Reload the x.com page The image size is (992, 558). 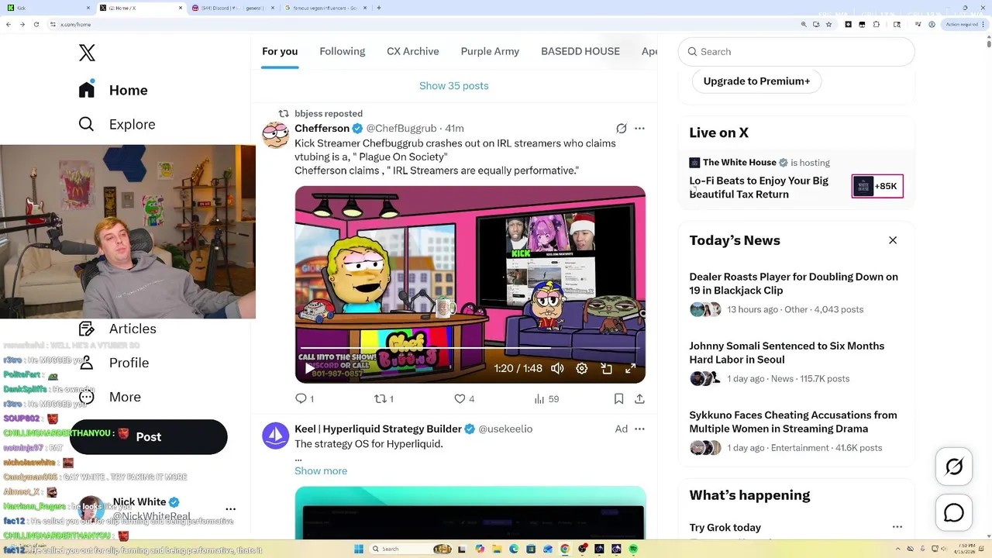pyautogui.click(x=36, y=24)
